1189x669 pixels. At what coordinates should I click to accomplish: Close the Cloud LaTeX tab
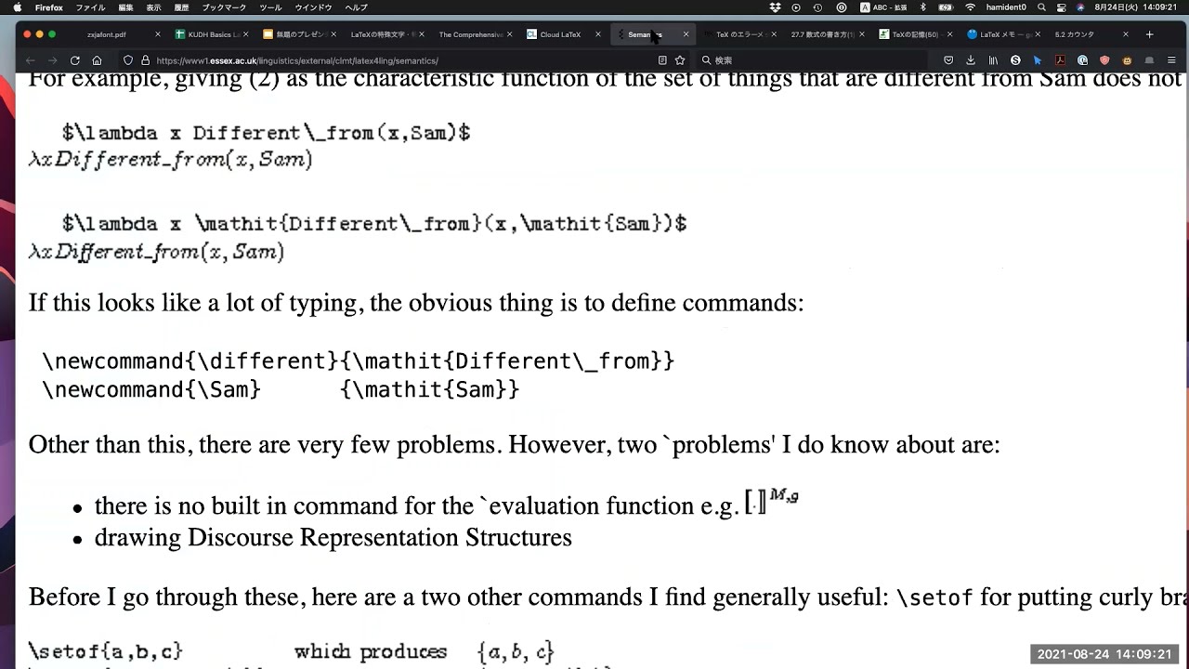(598, 34)
